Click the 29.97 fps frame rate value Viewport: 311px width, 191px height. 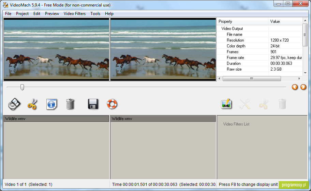click(x=286, y=58)
